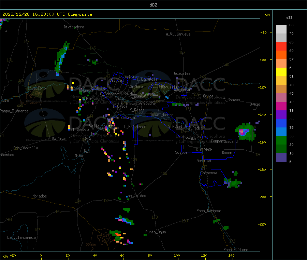
Task: Click the "G_ALVEAR" label
Action: (x=204, y=150)
